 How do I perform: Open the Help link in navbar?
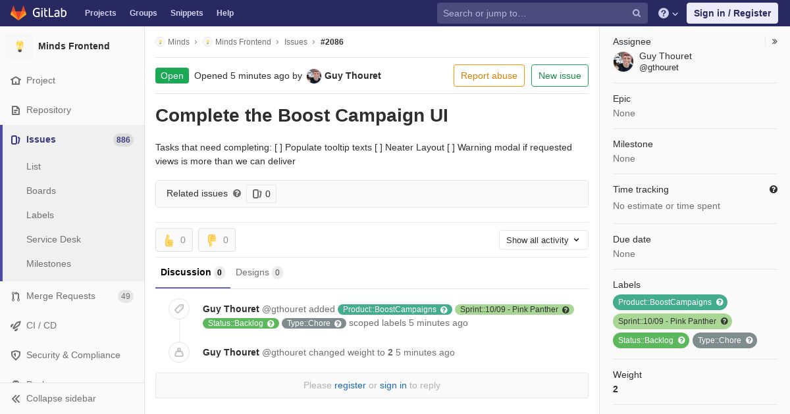[225, 13]
